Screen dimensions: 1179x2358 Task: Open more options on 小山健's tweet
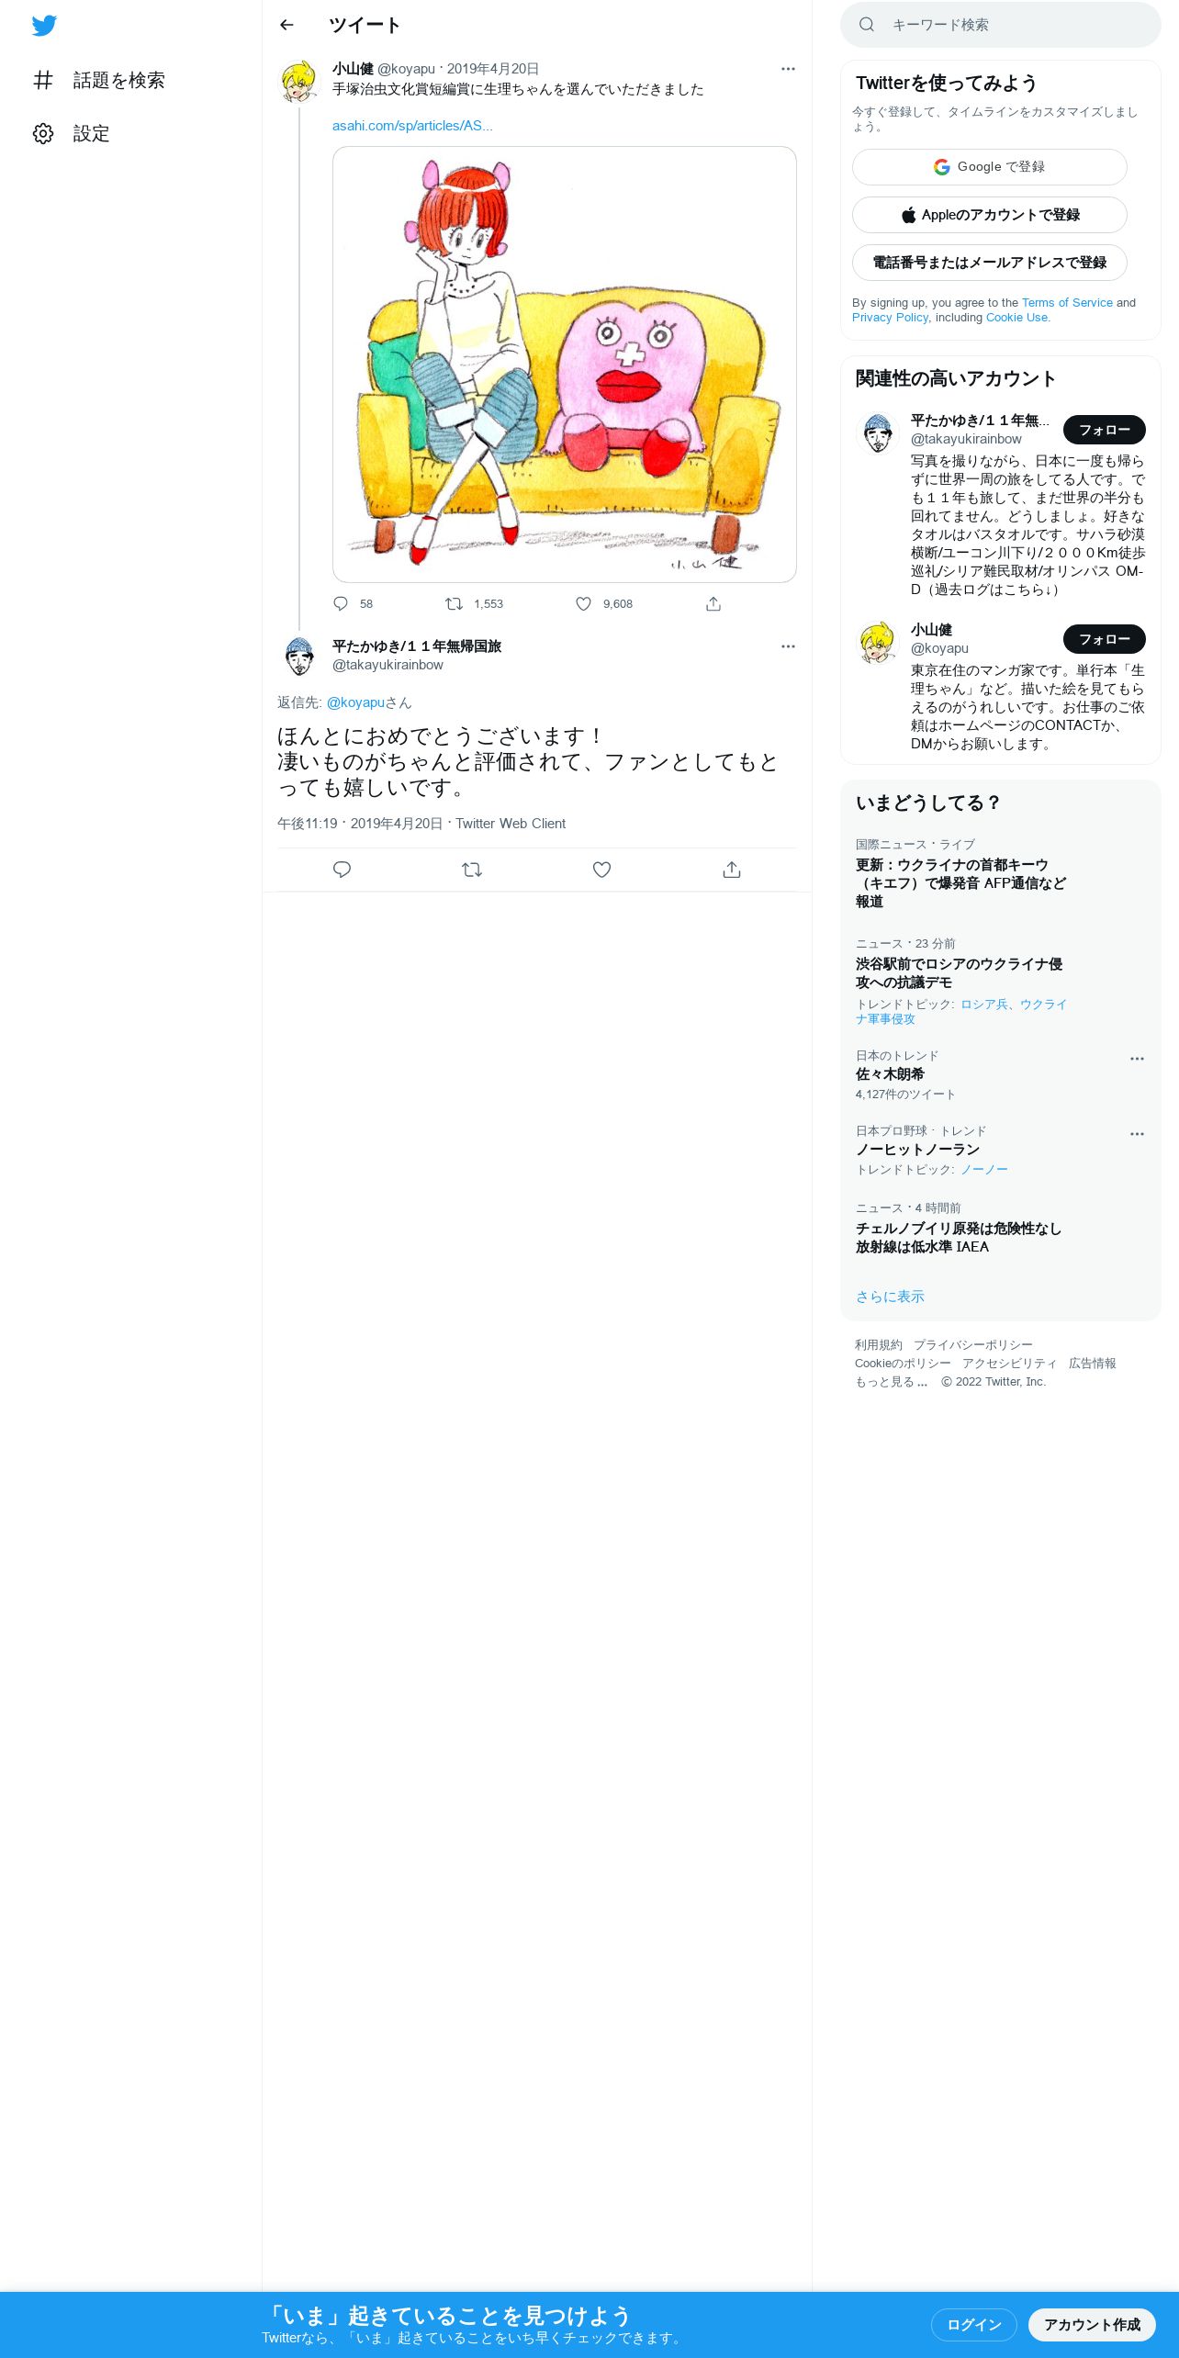click(788, 69)
